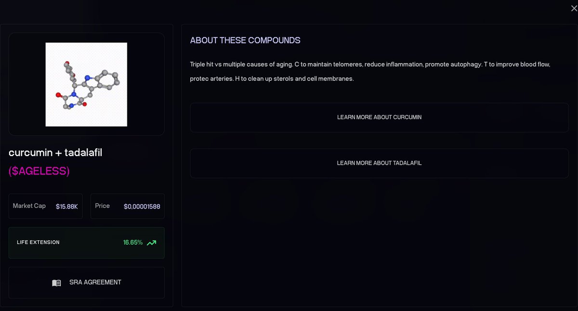The image size is (578, 311).
Task: Click the 16.65% life extension value
Action: (x=133, y=243)
